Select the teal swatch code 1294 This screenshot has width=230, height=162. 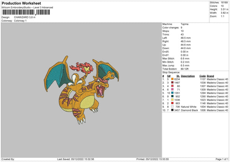click(x=172, y=93)
